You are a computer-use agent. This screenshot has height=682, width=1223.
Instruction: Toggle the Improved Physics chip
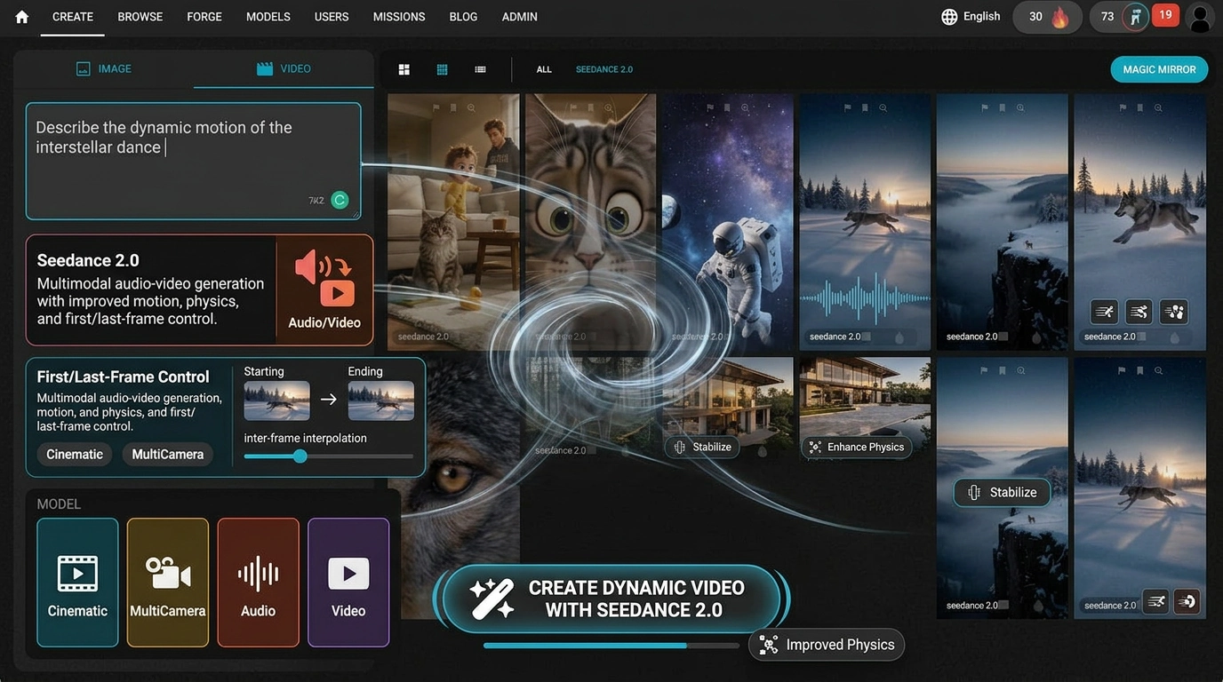(x=827, y=645)
